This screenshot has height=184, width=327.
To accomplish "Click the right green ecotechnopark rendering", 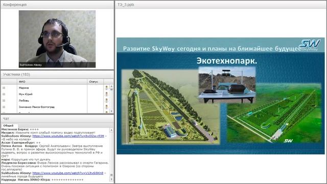I will 274,113.
